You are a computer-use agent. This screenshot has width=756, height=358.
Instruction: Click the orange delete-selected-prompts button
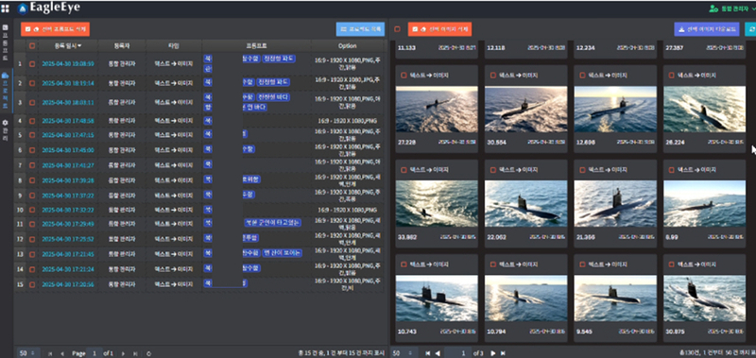[55, 29]
